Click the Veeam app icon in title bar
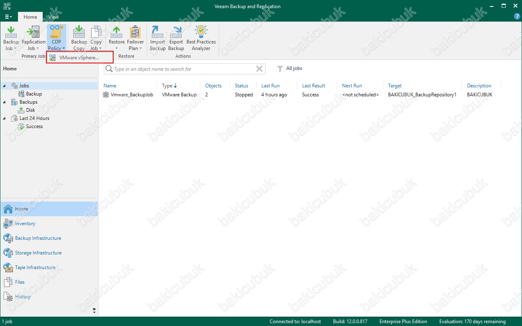 (7, 6)
